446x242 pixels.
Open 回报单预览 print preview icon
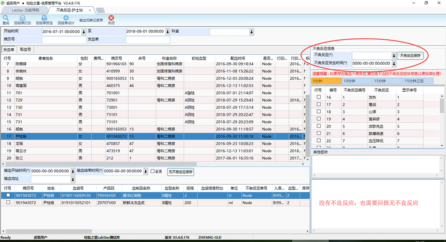[44, 18]
